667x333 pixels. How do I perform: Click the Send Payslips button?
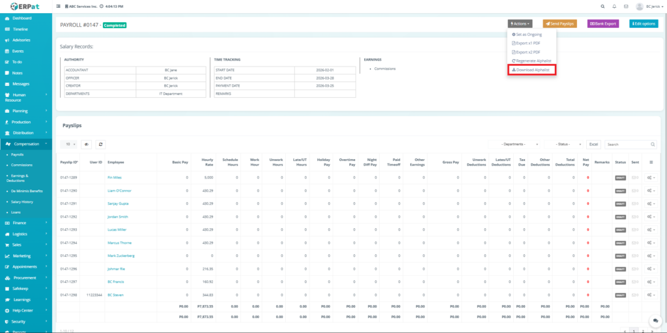pyautogui.click(x=560, y=23)
